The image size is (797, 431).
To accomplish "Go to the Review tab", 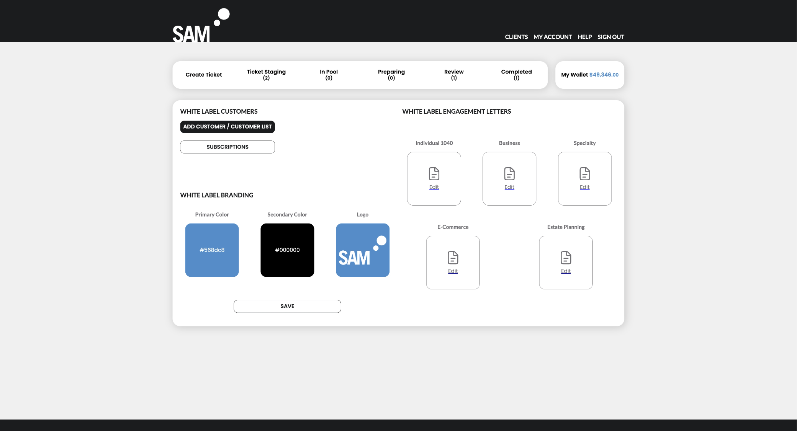I will (454, 75).
